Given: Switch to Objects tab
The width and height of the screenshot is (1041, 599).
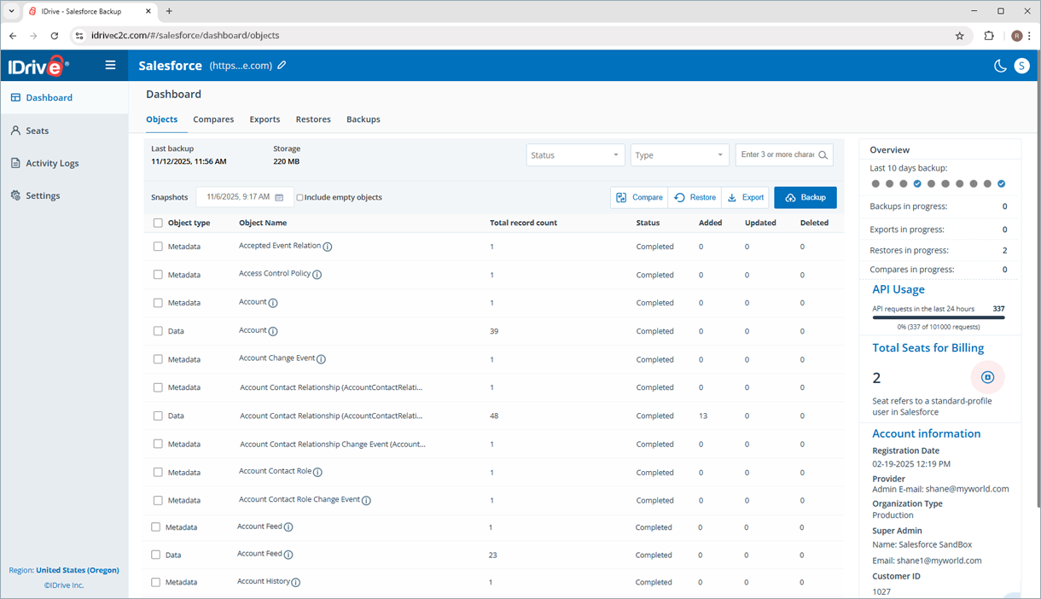Looking at the screenshot, I should click(161, 119).
